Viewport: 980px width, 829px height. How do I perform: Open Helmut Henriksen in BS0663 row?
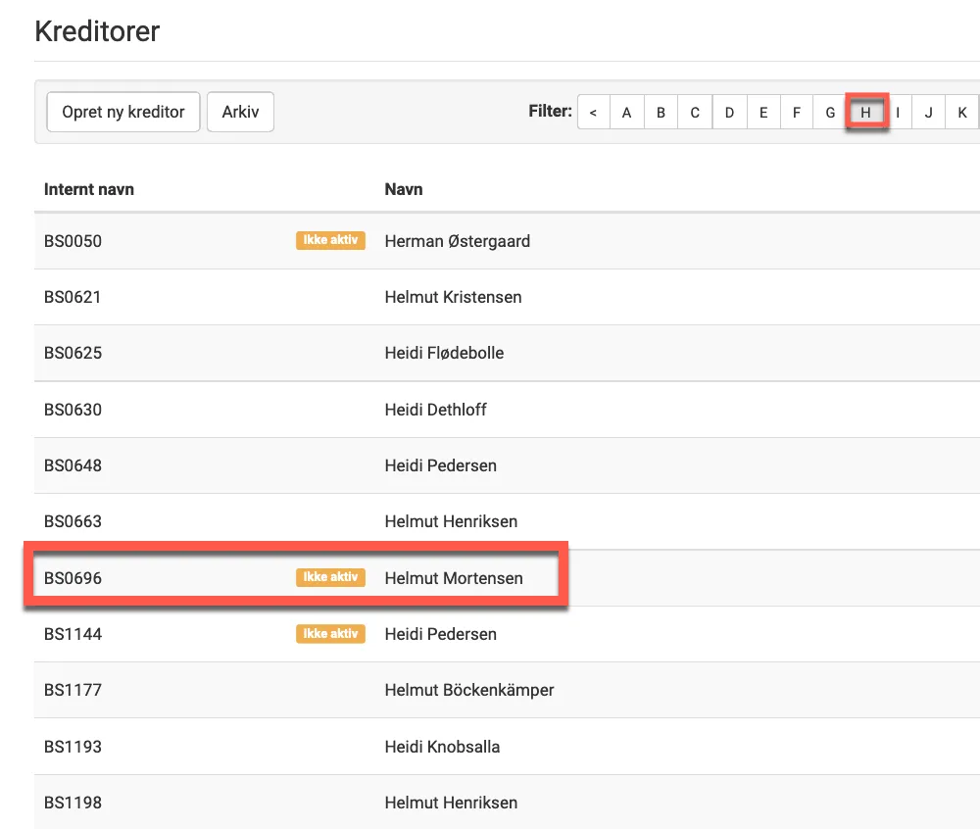[451, 521]
